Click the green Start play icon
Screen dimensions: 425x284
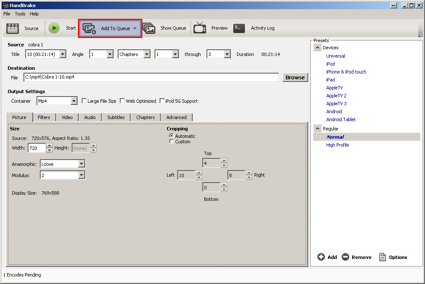(x=54, y=28)
